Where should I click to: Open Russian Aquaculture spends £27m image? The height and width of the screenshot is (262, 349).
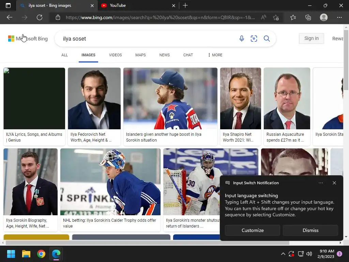[287, 106]
